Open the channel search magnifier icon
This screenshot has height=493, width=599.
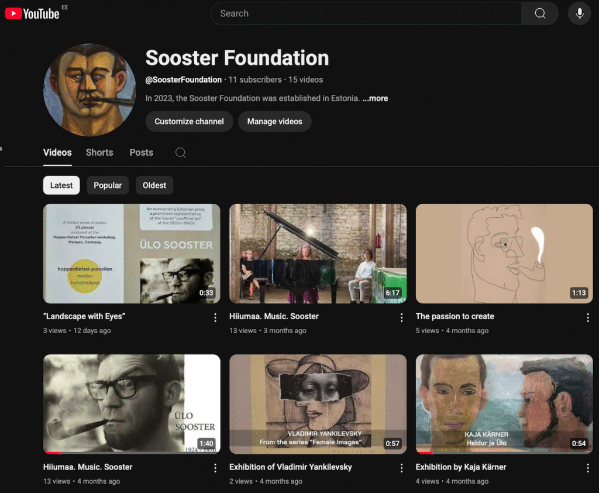181,153
